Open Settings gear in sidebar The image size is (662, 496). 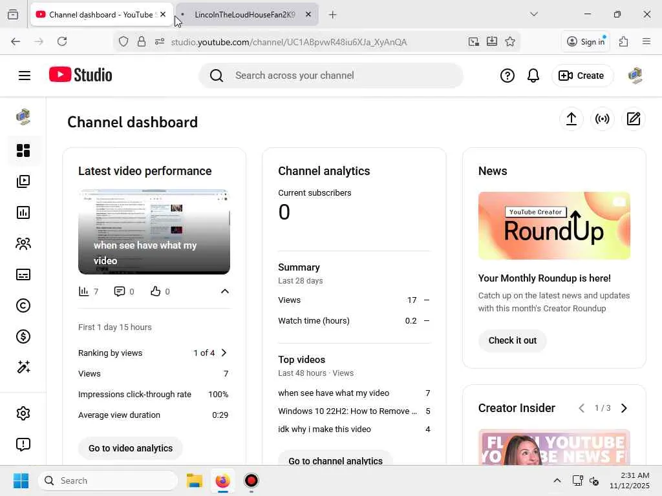(23, 413)
